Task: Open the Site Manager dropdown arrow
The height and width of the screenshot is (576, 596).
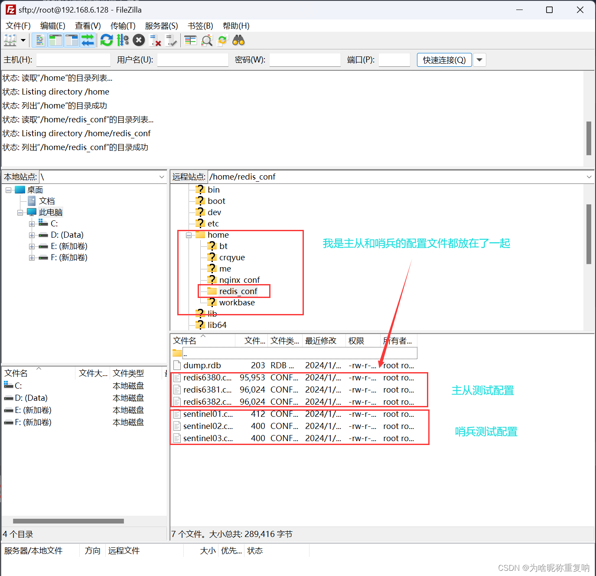Action: coord(23,40)
